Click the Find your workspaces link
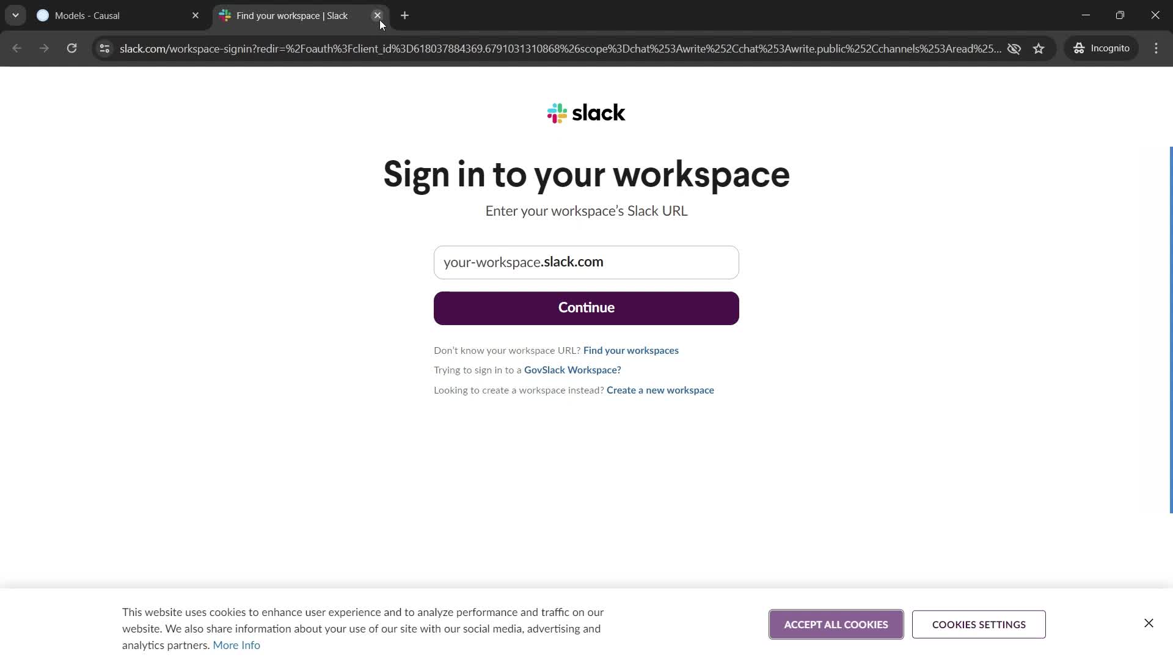Image resolution: width=1173 pixels, height=660 pixels. (631, 350)
